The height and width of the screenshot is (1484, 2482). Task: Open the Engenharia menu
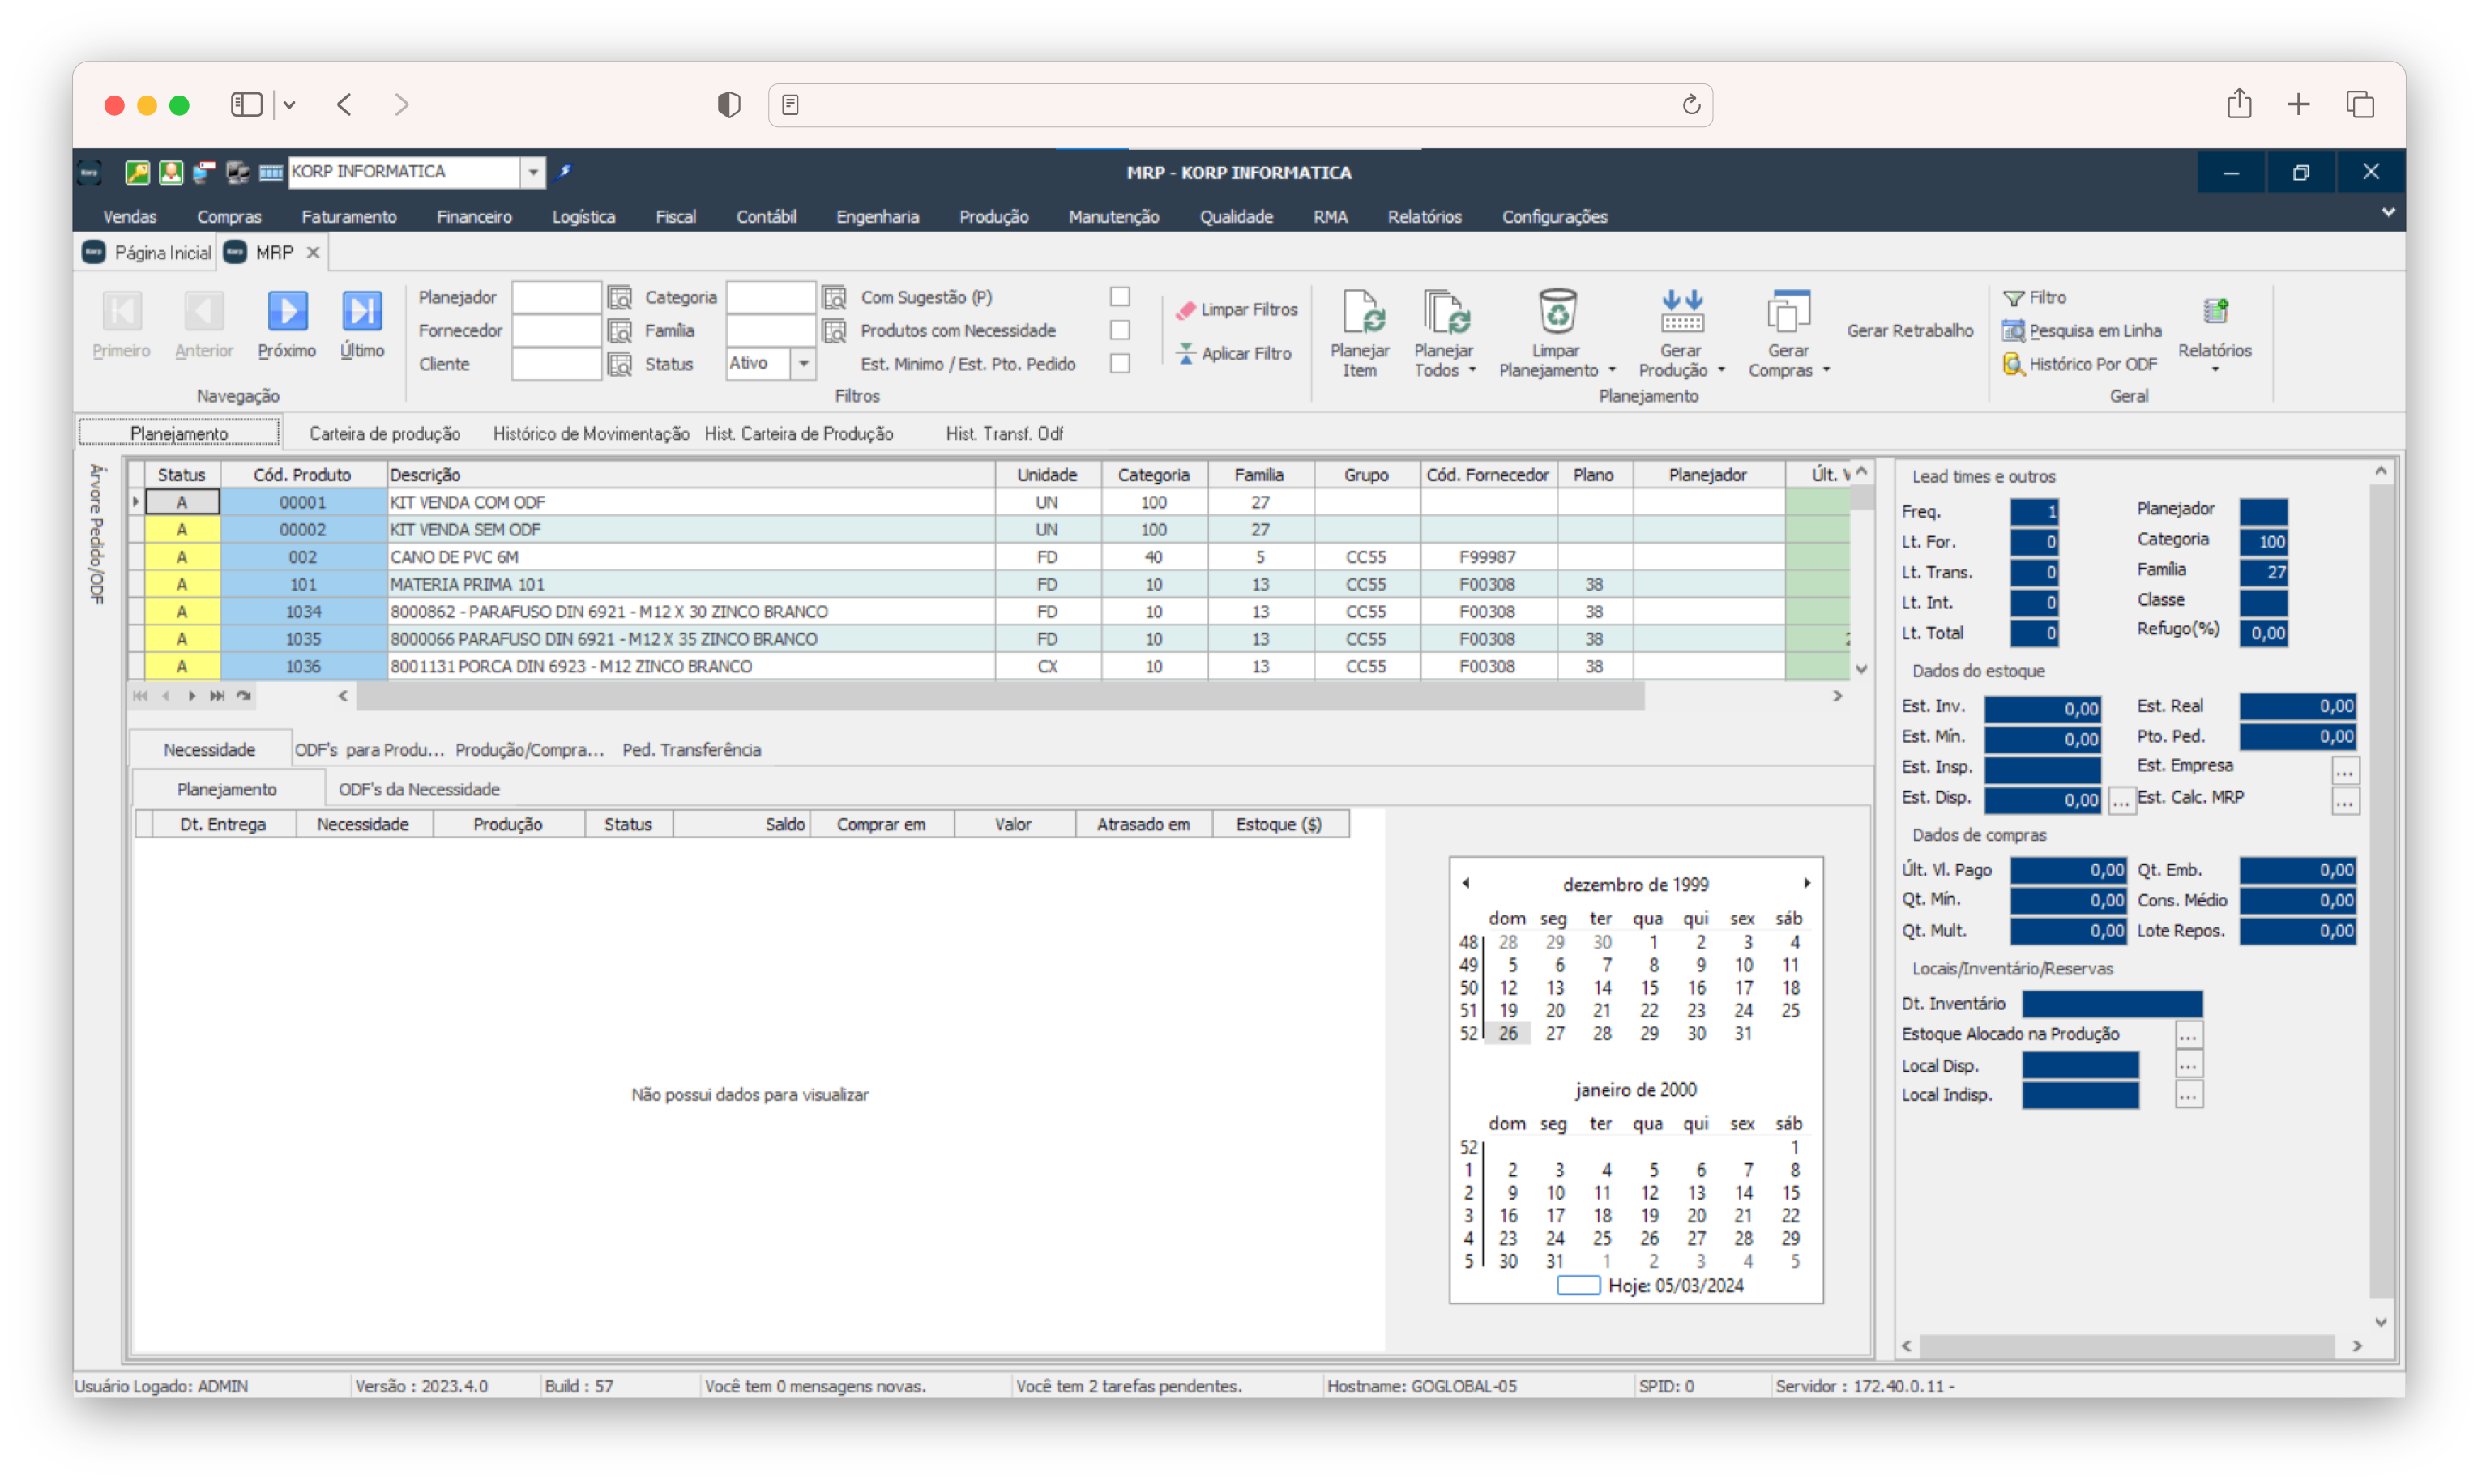pos(878,217)
